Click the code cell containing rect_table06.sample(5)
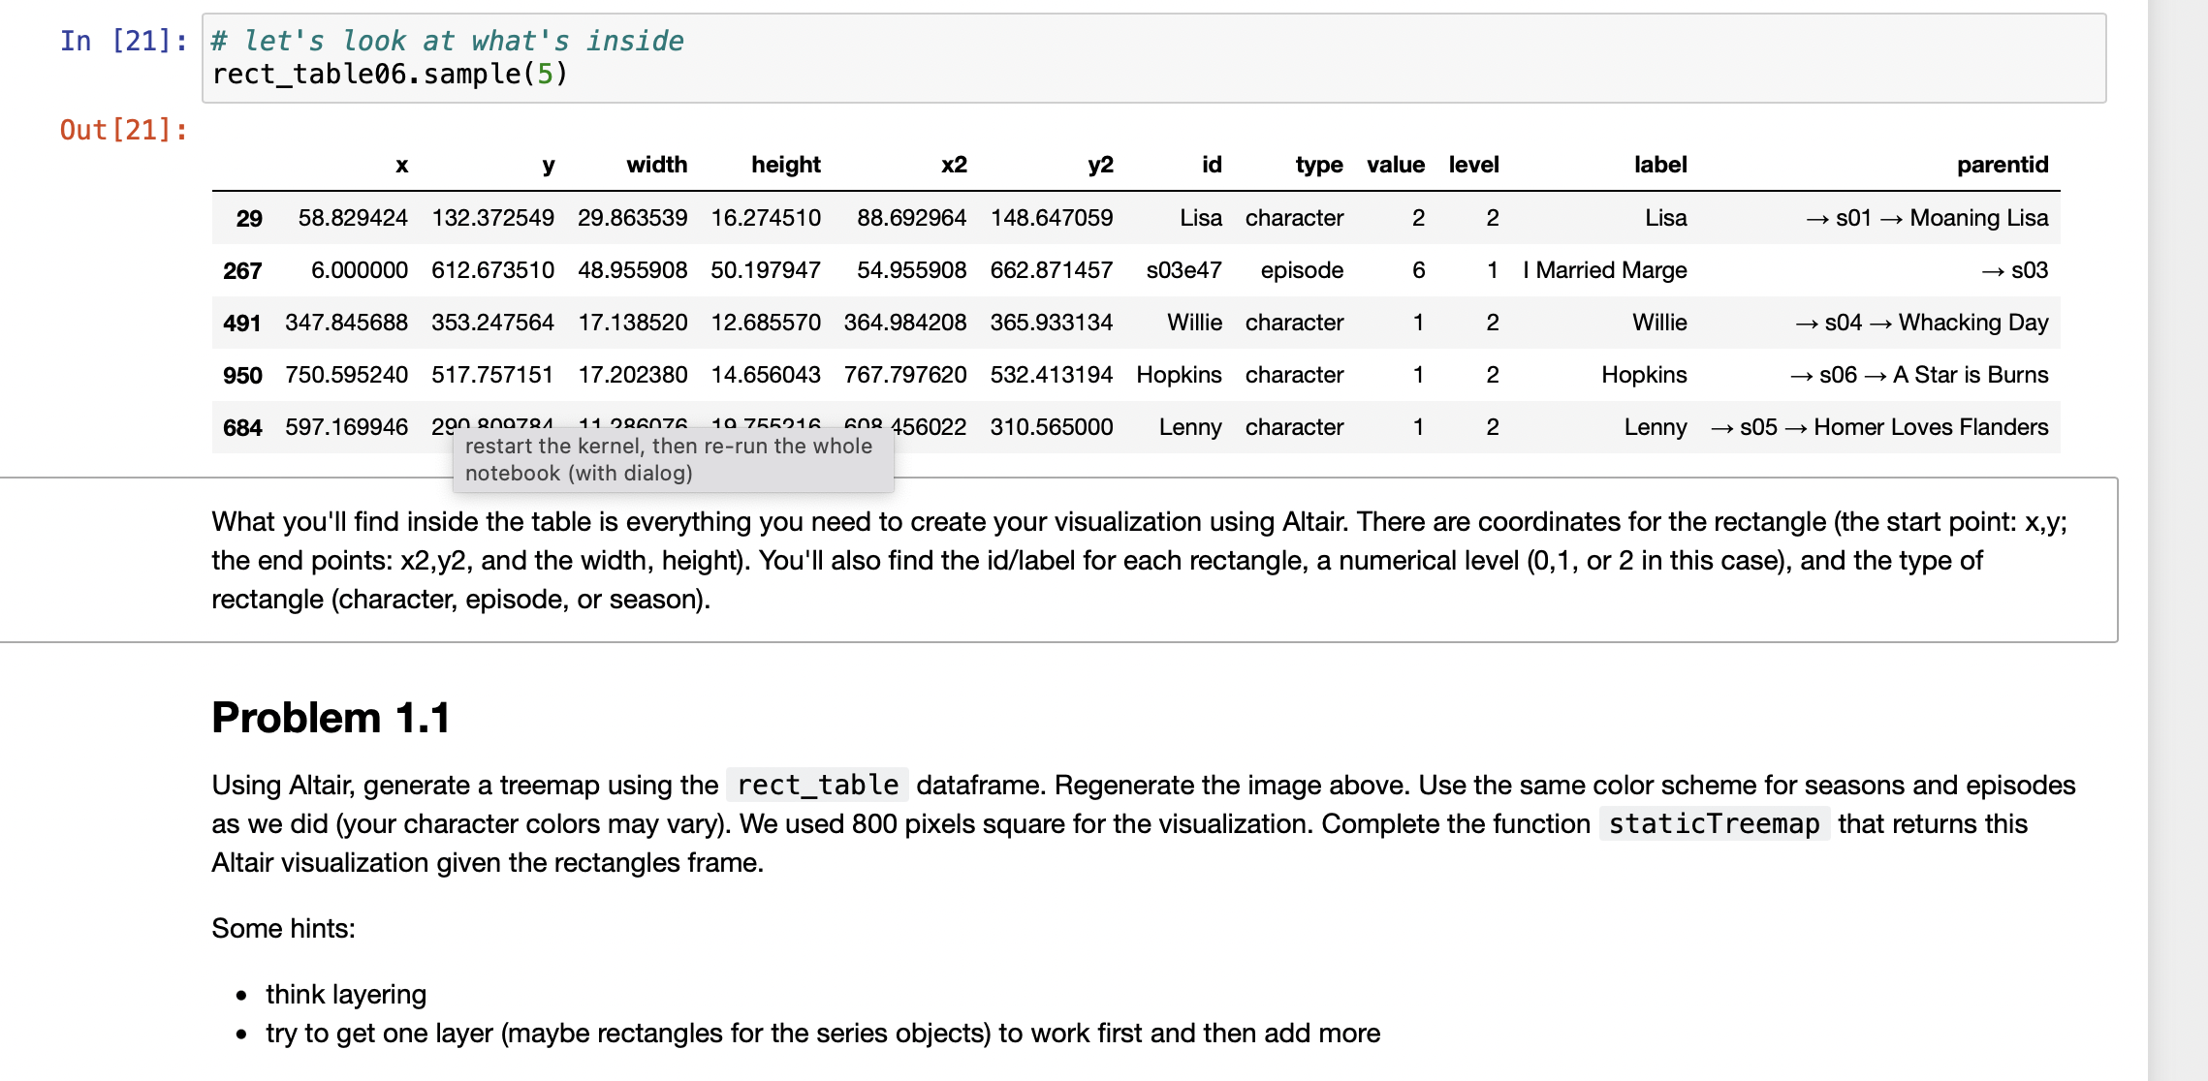This screenshot has width=2208, height=1081. click(x=1151, y=58)
